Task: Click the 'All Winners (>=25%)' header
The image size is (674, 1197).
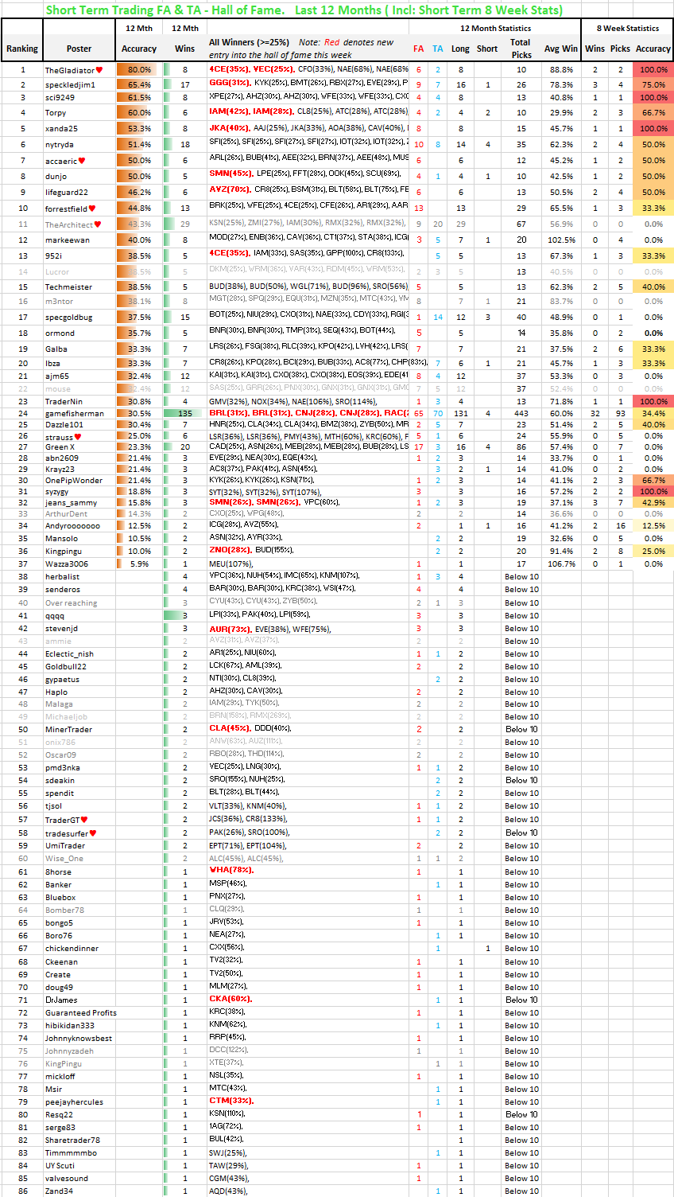Action: (249, 42)
